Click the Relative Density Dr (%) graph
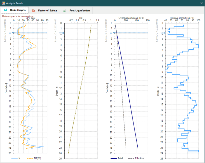 [x=182, y=90]
